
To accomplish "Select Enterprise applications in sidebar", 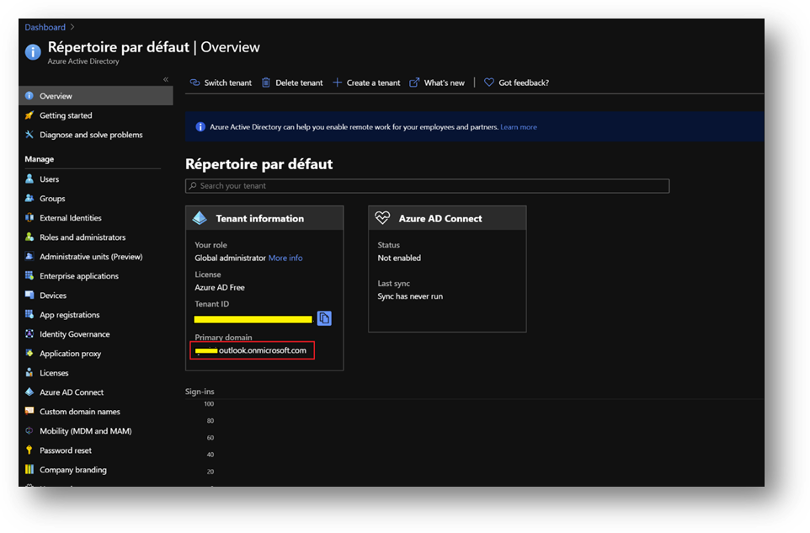I will [78, 276].
